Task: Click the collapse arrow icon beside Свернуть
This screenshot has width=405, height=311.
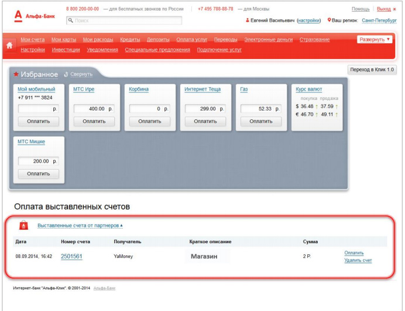Action: click(x=66, y=74)
